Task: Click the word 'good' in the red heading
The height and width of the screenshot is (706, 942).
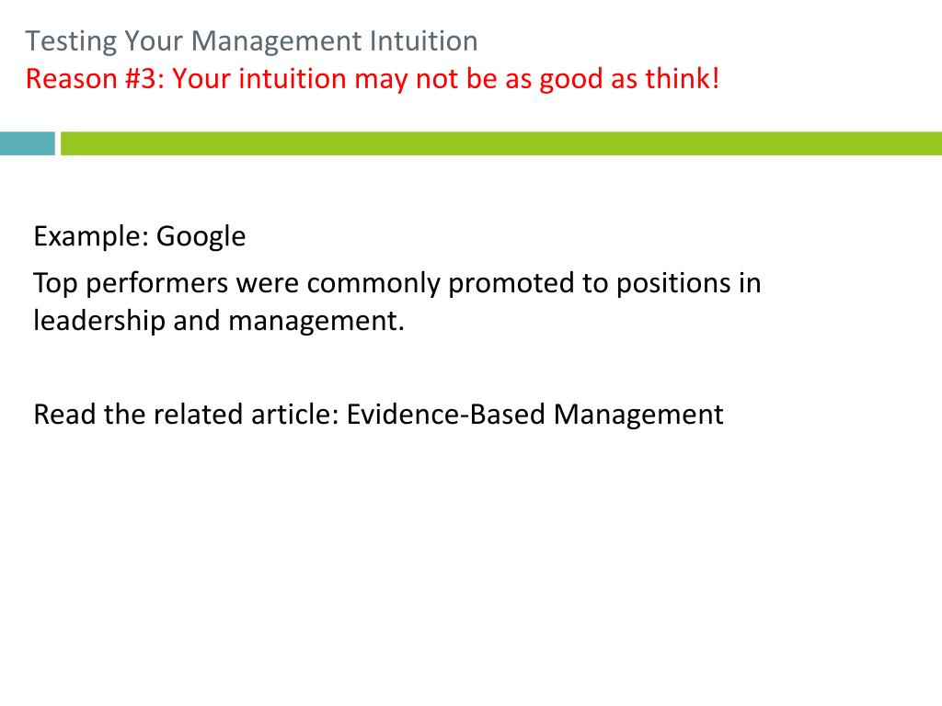Action: point(571,79)
